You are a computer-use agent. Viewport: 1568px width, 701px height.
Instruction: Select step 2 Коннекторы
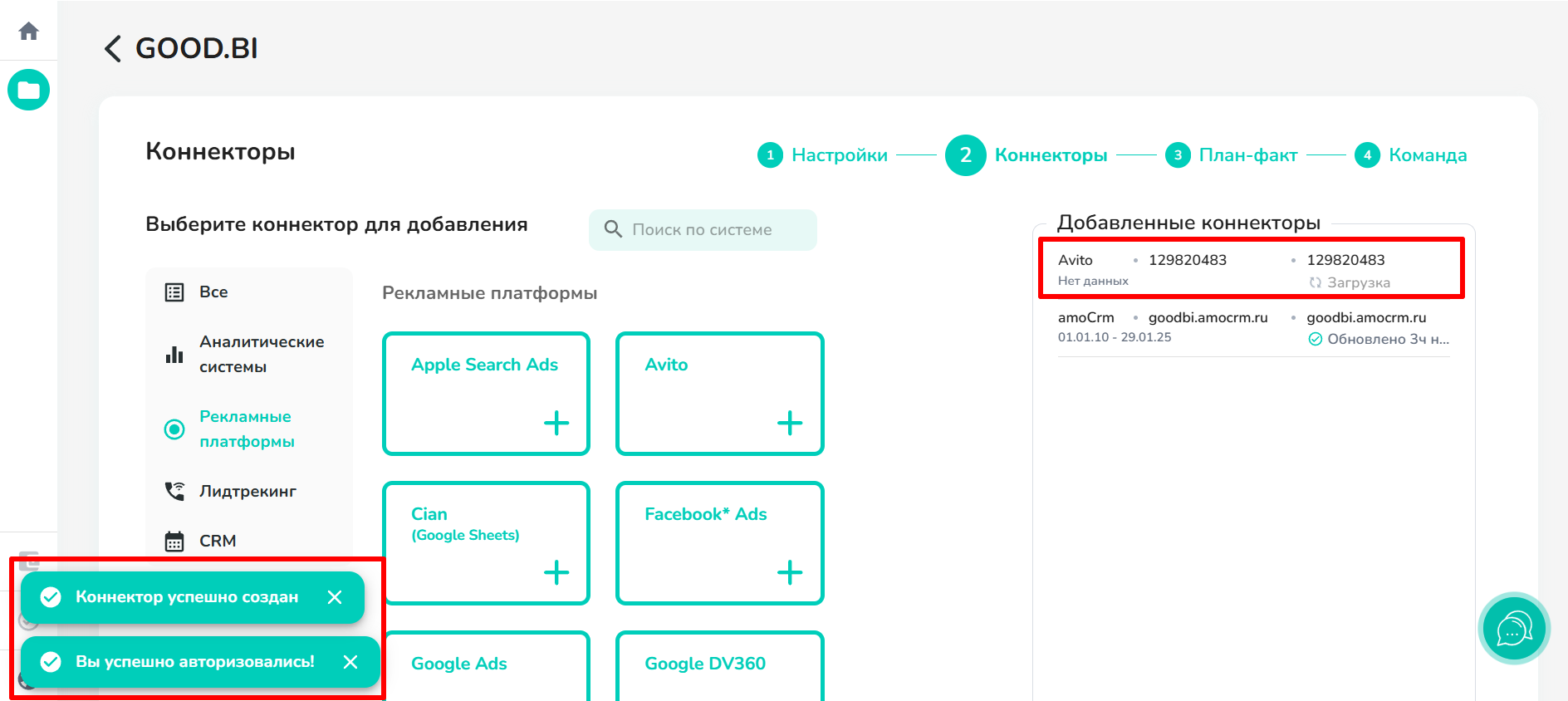click(1027, 155)
